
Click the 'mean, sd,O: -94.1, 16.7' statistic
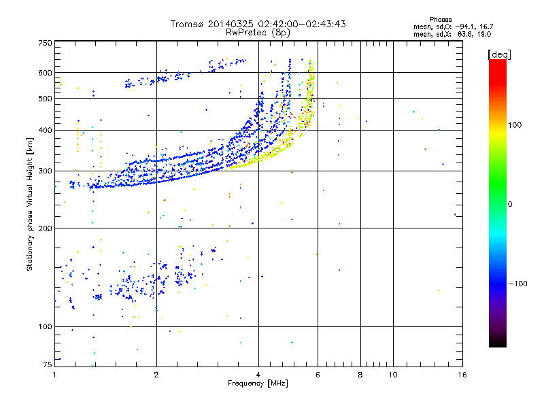[x=453, y=27]
